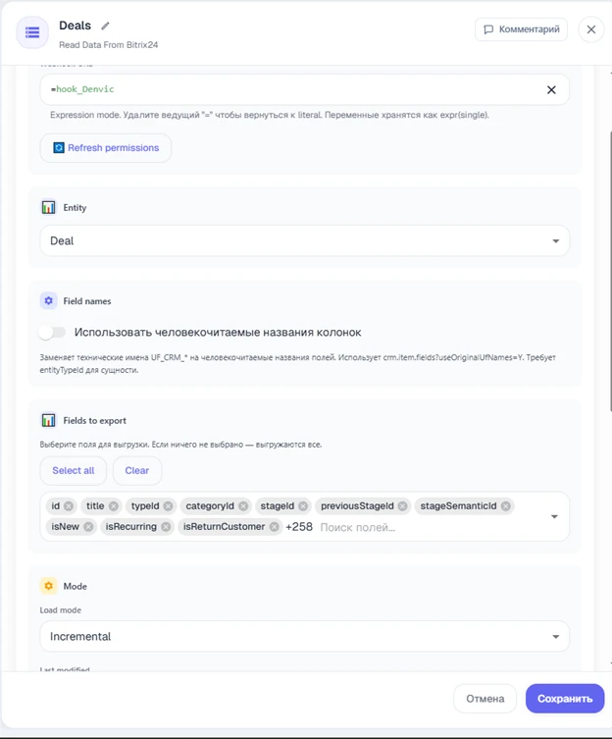Open the Load mode Incremental dropdown
612x739 pixels.
(304, 637)
